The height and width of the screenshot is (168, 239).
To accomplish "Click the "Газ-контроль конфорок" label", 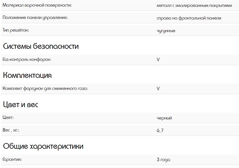I will pyautogui.click(x=27, y=59).
